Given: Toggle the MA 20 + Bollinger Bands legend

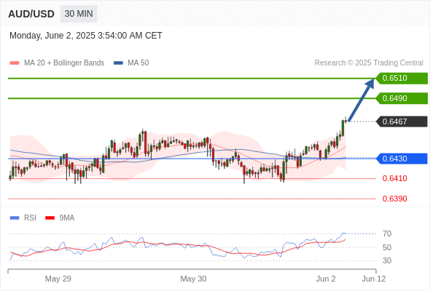Looking at the screenshot, I should point(57,63).
